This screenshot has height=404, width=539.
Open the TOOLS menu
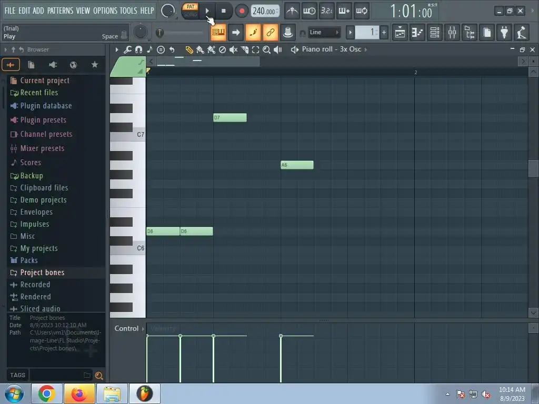(x=128, y=11)
